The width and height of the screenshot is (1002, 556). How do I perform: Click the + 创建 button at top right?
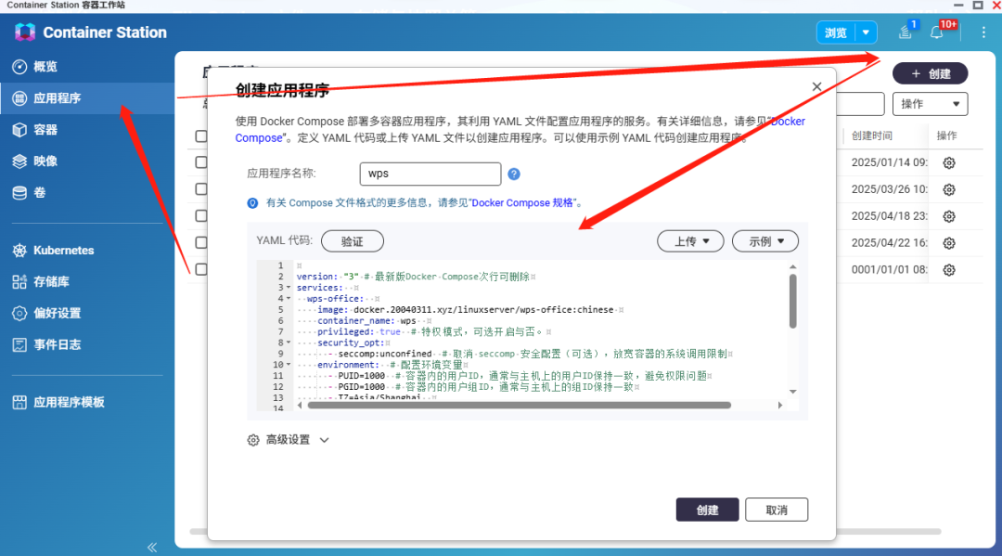click(x=930, y=73)
